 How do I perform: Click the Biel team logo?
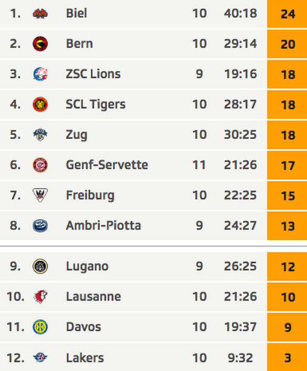(40, 14)
